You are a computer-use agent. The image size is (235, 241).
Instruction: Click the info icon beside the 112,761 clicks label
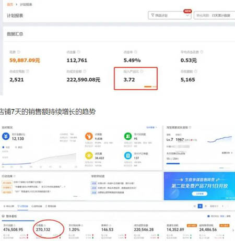pos(79,52)
